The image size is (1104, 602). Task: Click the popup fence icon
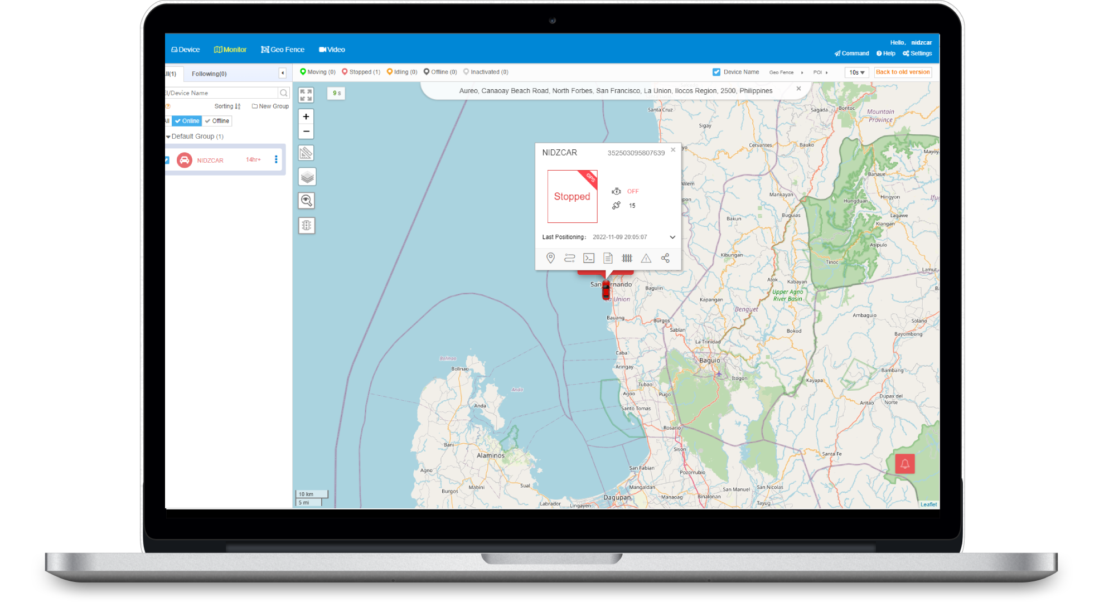(x=627, y=258)
